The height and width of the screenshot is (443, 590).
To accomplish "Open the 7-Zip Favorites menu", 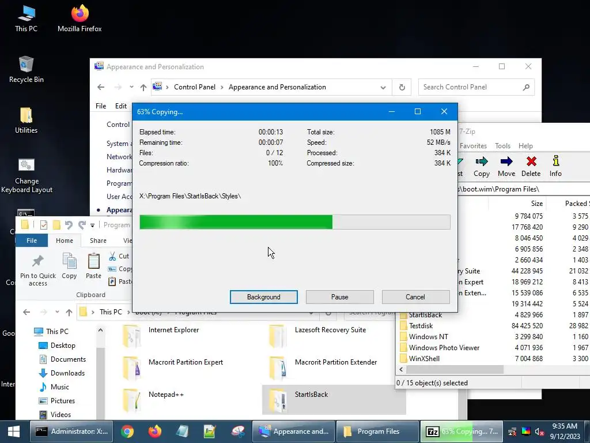I will point(473,146).
